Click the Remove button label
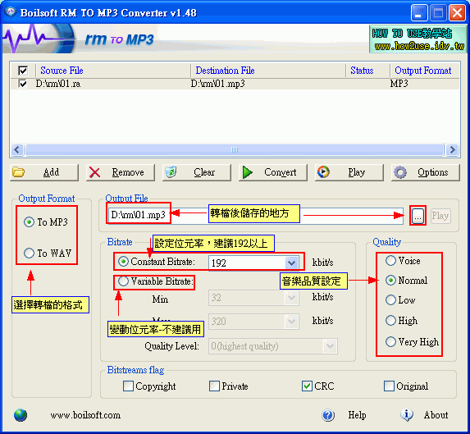 click(x=128, y=172)
